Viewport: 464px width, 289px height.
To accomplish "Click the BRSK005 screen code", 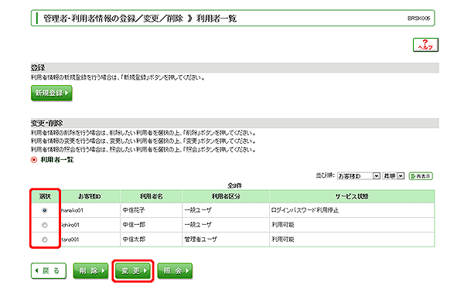I will point(418,19).
